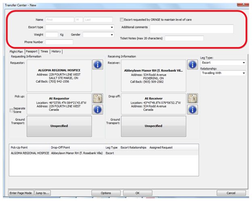Set drop off Ground Transport Unspecified button
Image resolution: width=252 pixels, height=201 pixels.
[x=153, y=126]
